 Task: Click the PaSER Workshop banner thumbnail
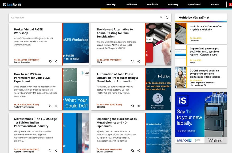(x=76, y=44)
